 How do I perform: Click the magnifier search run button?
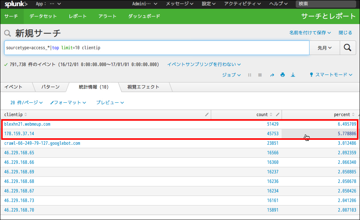click(x=347, y=48)
